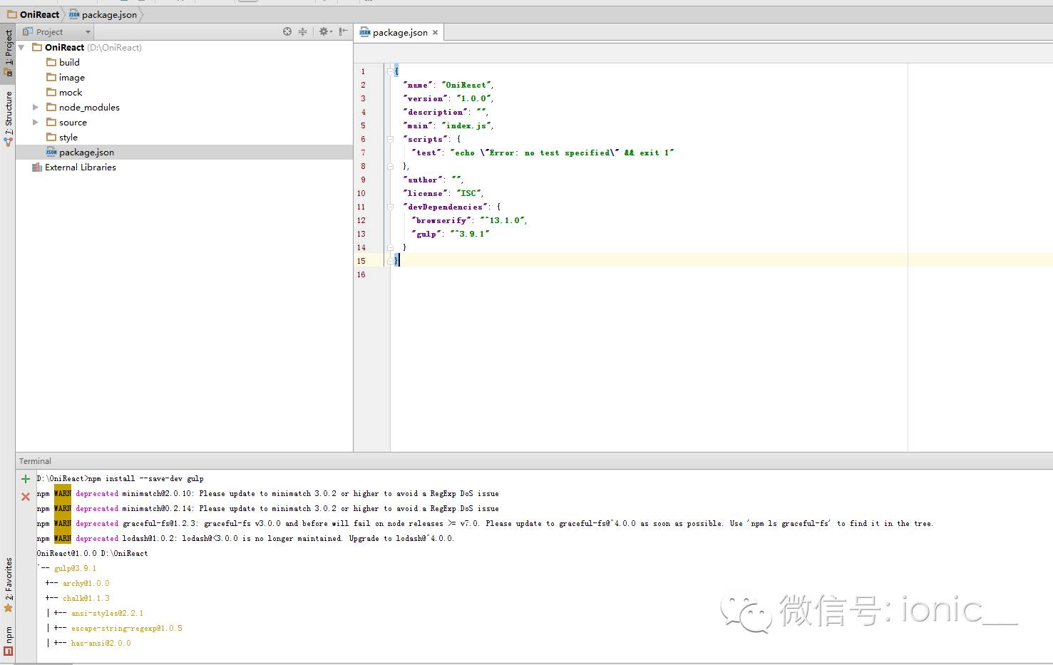Select the style folder
Image resolution: width=1053 pixels, height=665 pixels.
pos(68,137)
